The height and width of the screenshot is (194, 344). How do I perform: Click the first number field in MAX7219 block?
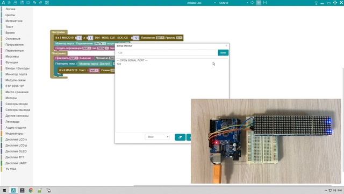point(79,38)
